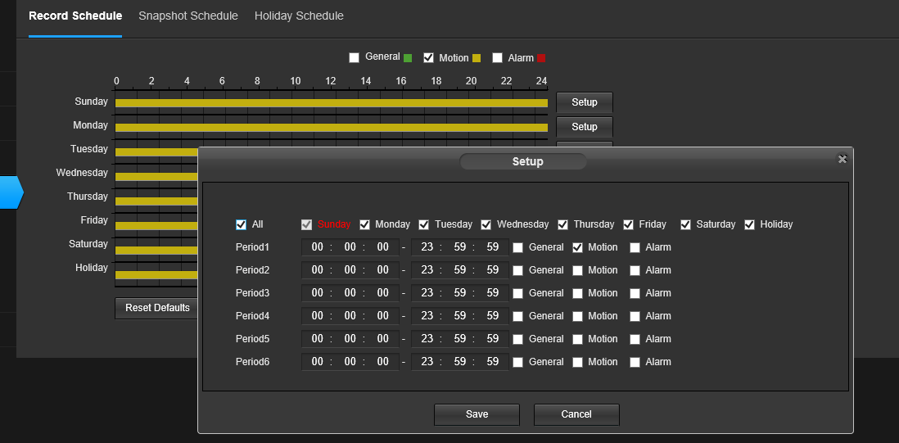Uncheck the Motion checkbox in the legend

click(428, 57)
